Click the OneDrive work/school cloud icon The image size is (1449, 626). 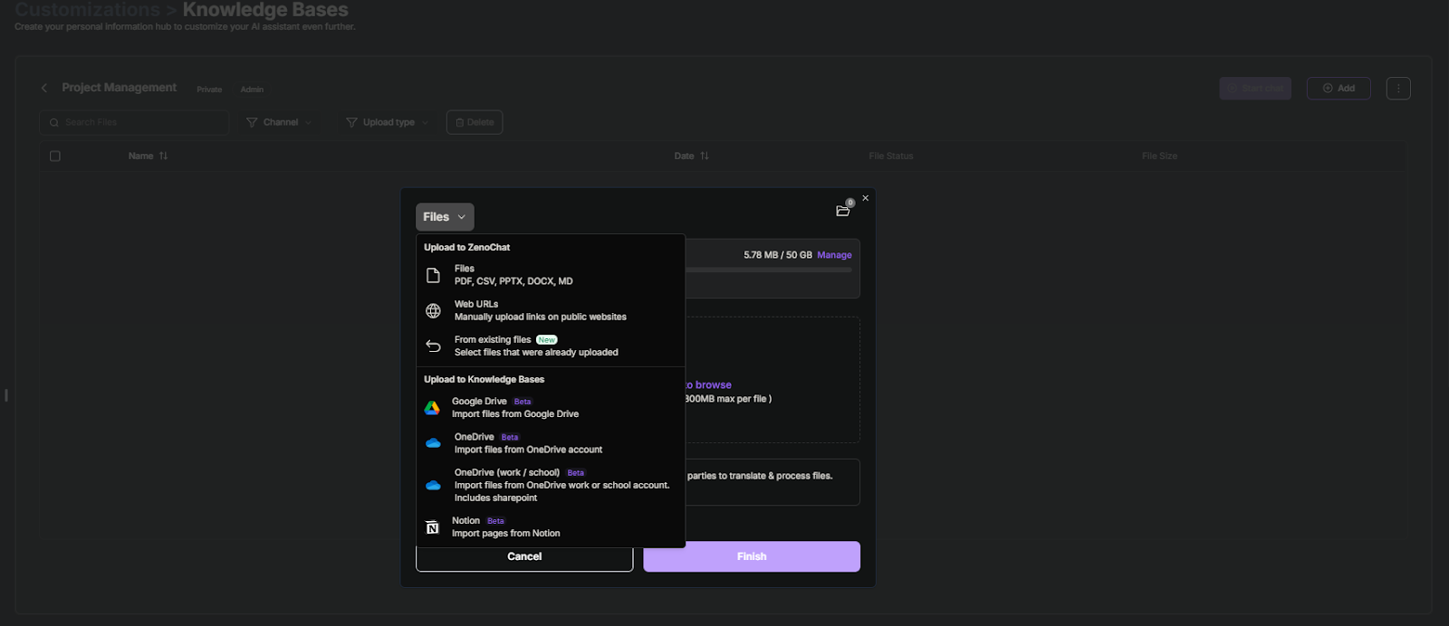coord(433,486)
